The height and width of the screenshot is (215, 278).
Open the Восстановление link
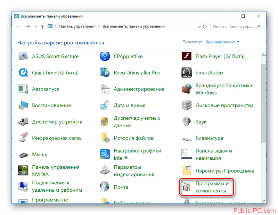coord(51,105)
